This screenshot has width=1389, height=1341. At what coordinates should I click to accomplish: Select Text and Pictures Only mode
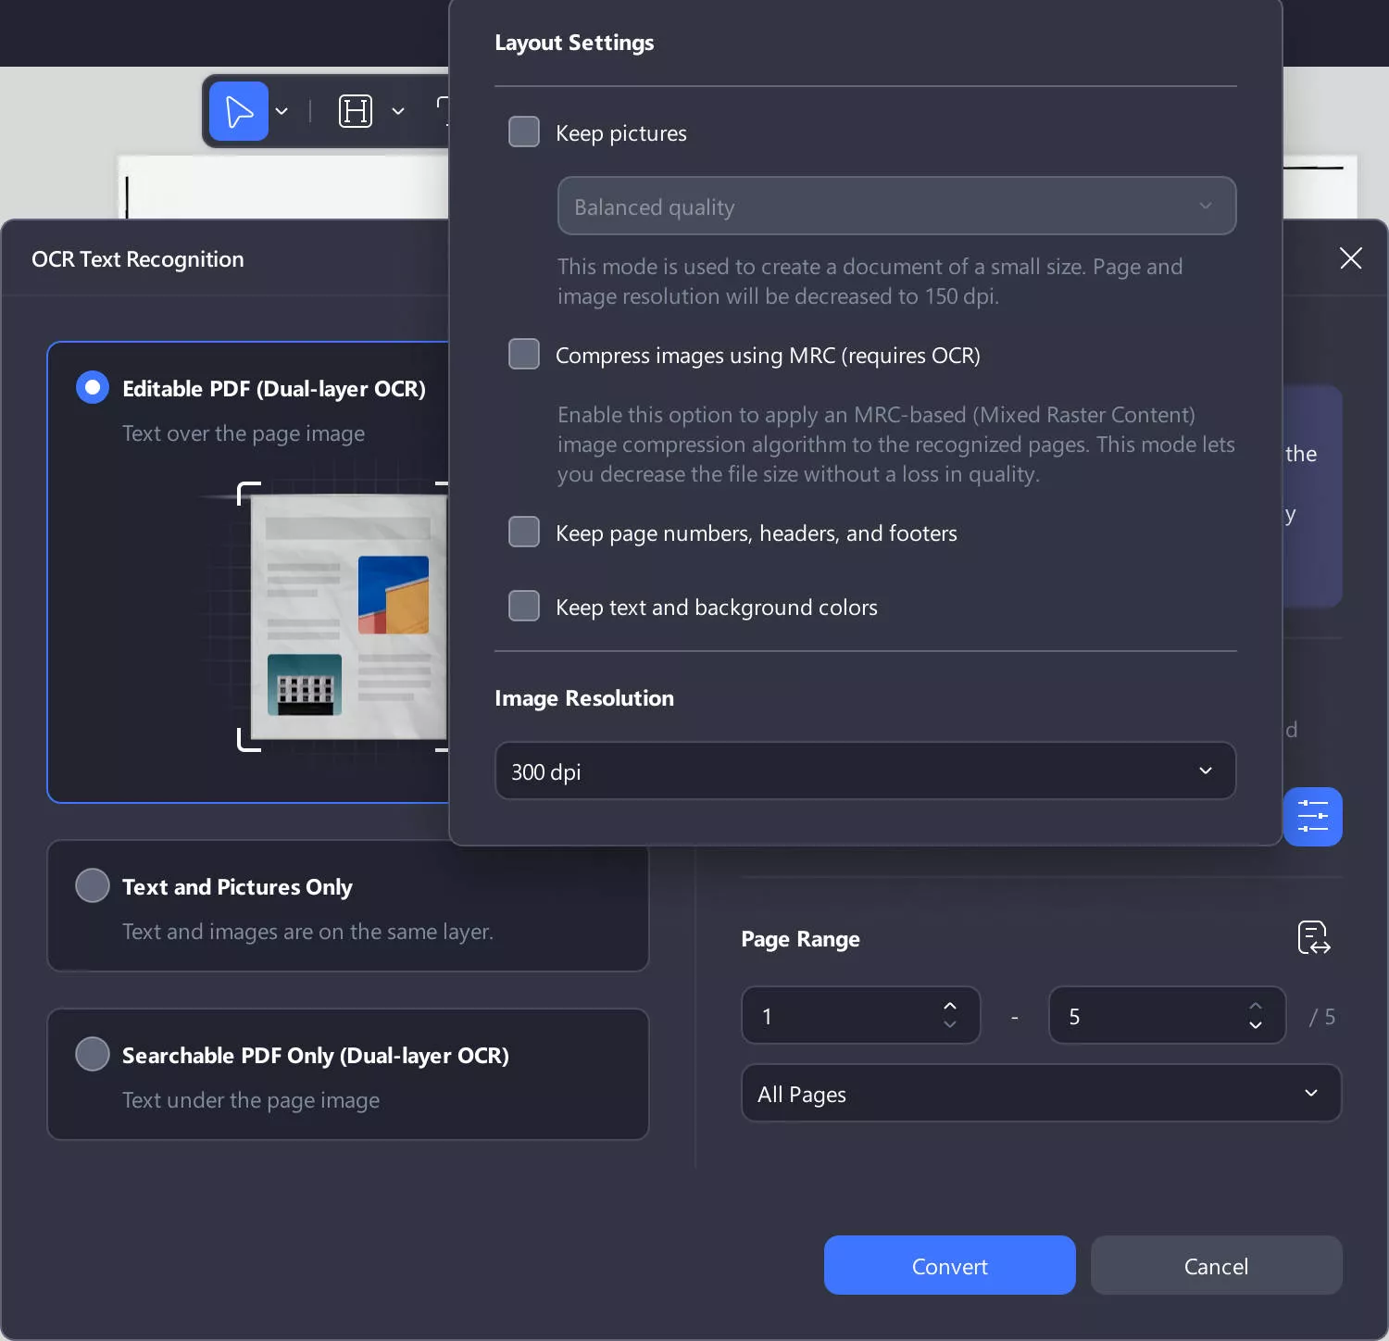[x=92, y=885]
